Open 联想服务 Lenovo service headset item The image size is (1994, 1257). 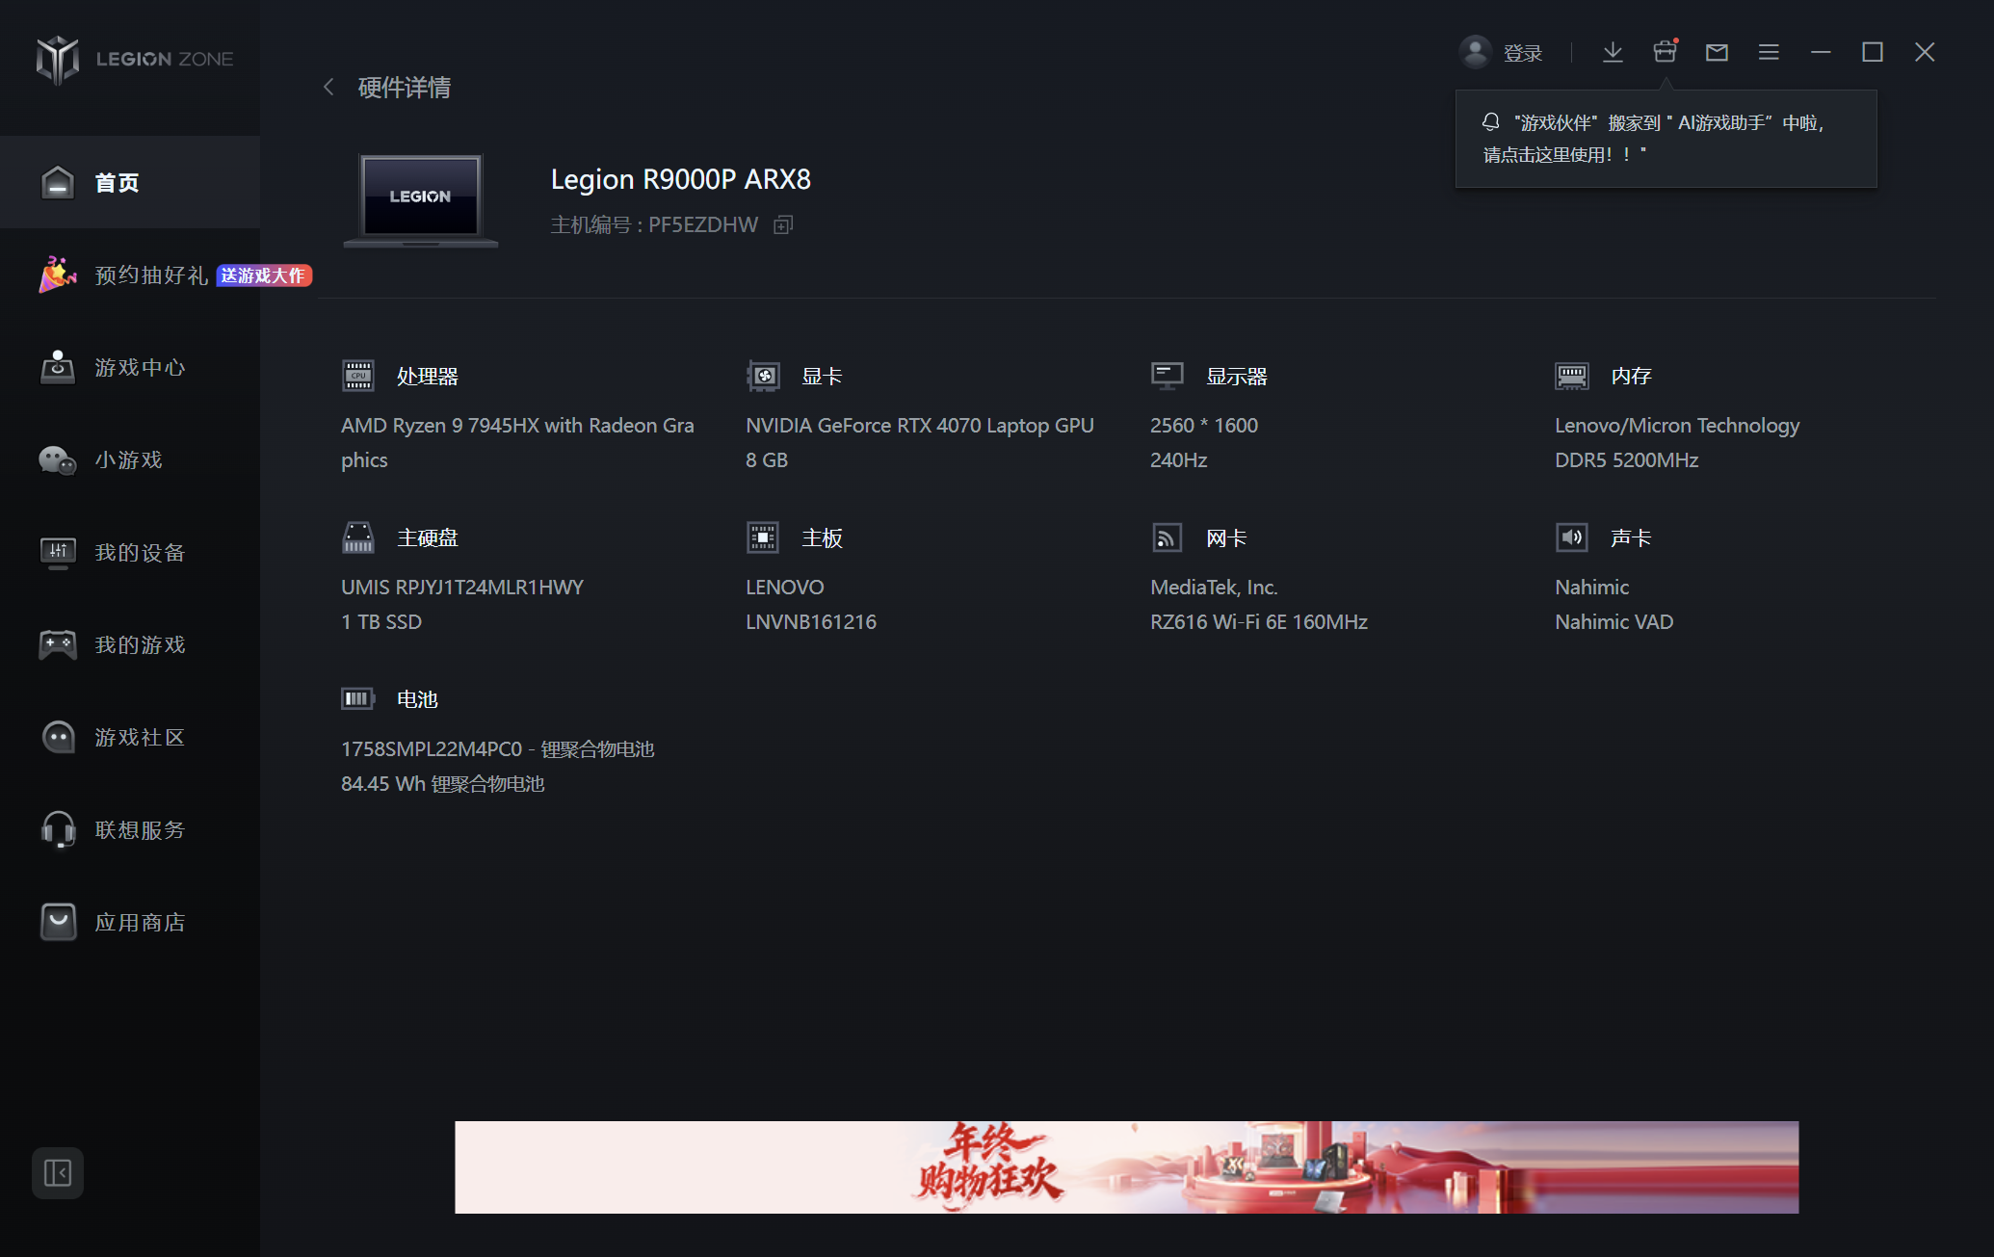pos(139,830)
